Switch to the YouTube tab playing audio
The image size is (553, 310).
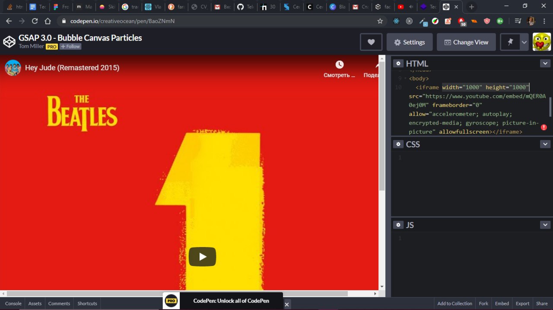406,7
